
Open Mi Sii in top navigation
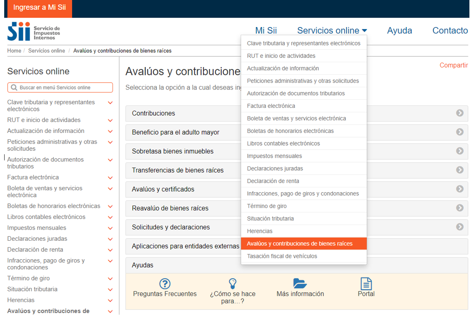266,30
